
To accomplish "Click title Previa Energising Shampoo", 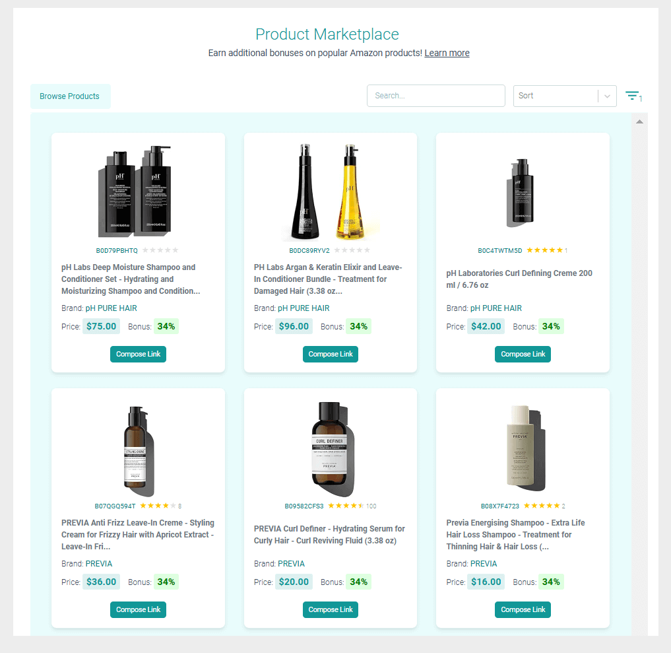I will 515,535.
